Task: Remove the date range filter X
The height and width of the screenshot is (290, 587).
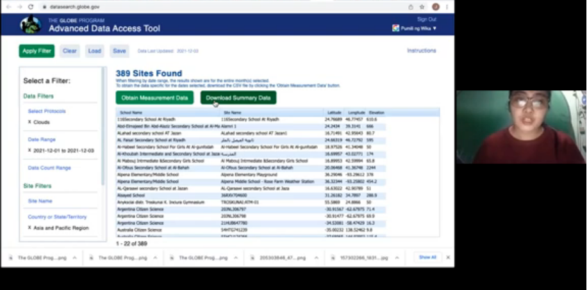Action: point(29,150)
